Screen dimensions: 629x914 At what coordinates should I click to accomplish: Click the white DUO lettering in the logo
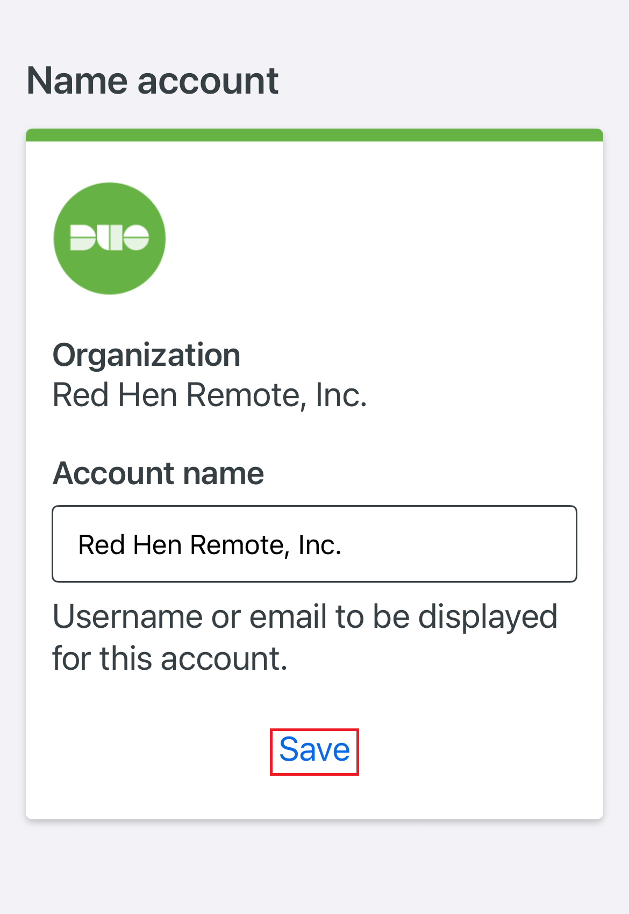point(110,238)
